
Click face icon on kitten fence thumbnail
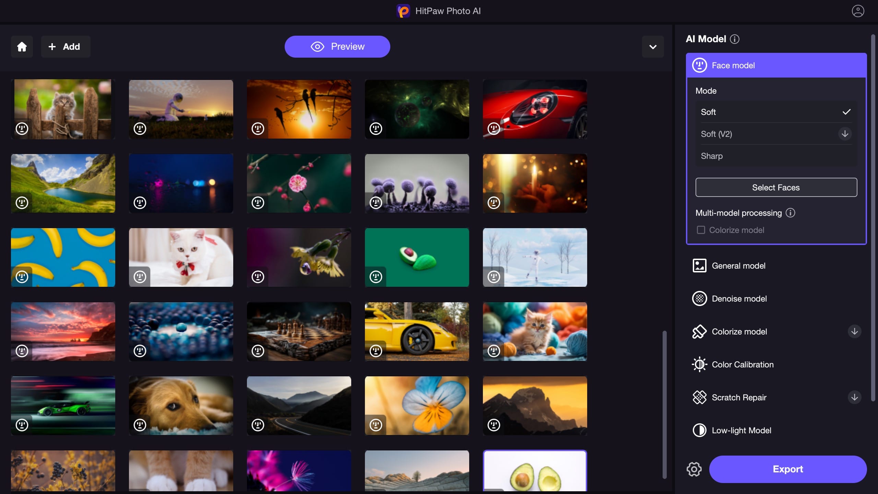(x=22, y=129)
